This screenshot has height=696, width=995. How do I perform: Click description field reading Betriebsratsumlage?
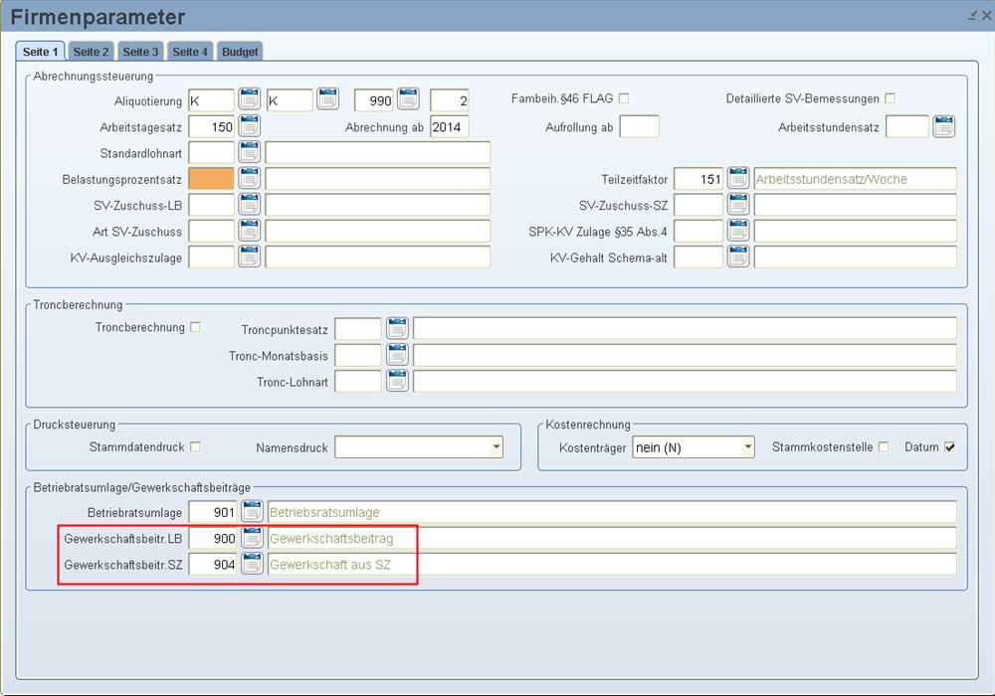612,511
